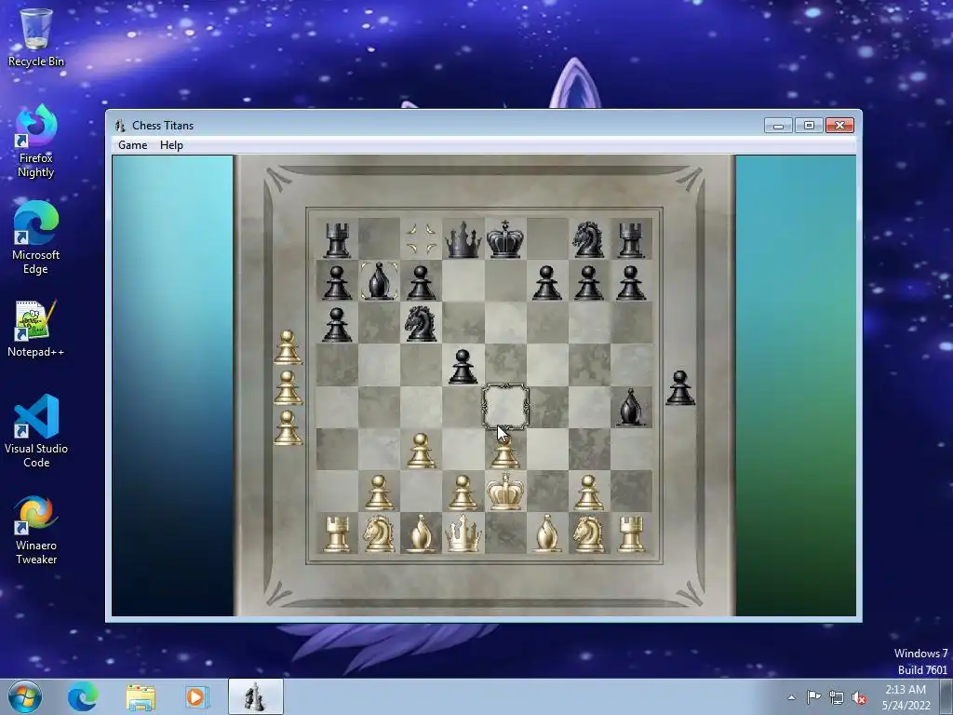Show hidden system tray icons
The image size is (953, 715).
coord(791,697)
